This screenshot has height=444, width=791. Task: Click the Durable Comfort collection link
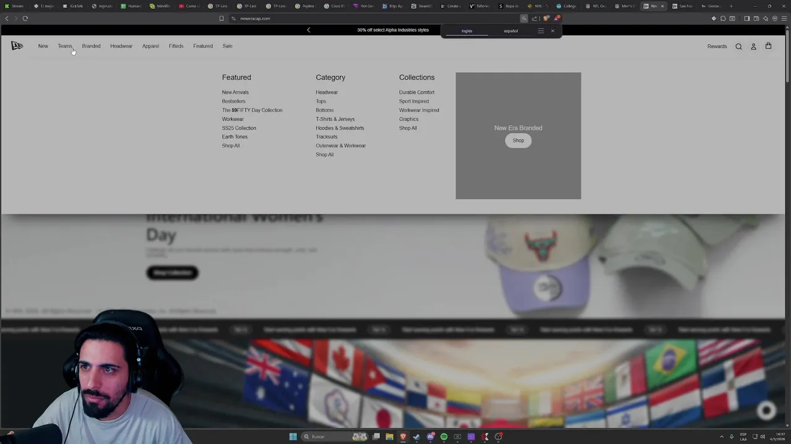417,92
